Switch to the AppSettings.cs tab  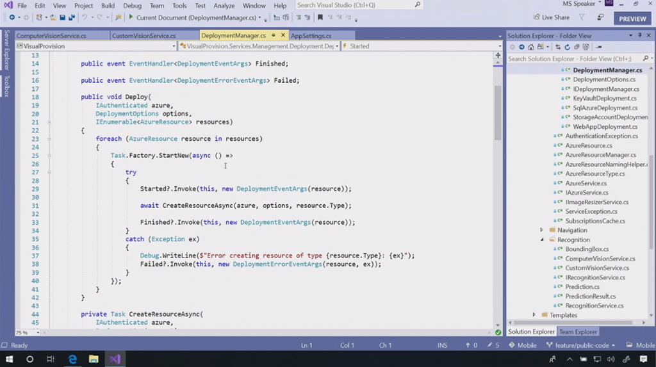311,36
